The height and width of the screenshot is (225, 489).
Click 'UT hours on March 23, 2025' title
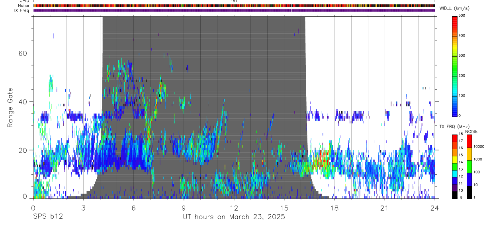pos(234,217)
